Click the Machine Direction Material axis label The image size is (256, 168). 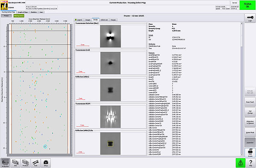2,90
